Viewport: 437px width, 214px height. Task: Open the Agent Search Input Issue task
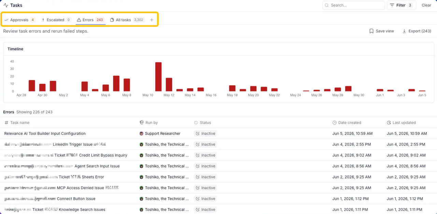tap(62, 166)
